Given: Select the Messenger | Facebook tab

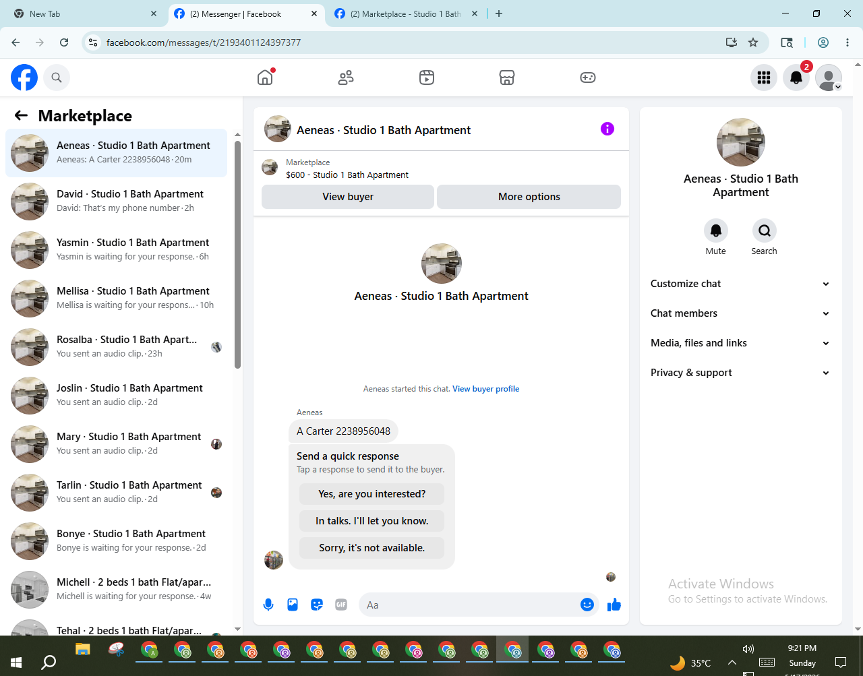Looking at the screenshot, I should pyautogui.click(x=245, y=13).
